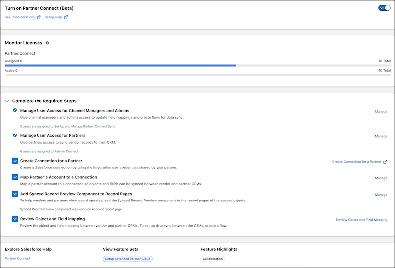
Task: Click the Turn on Partner Connect (Beta) heading
Action: (39, 8)
